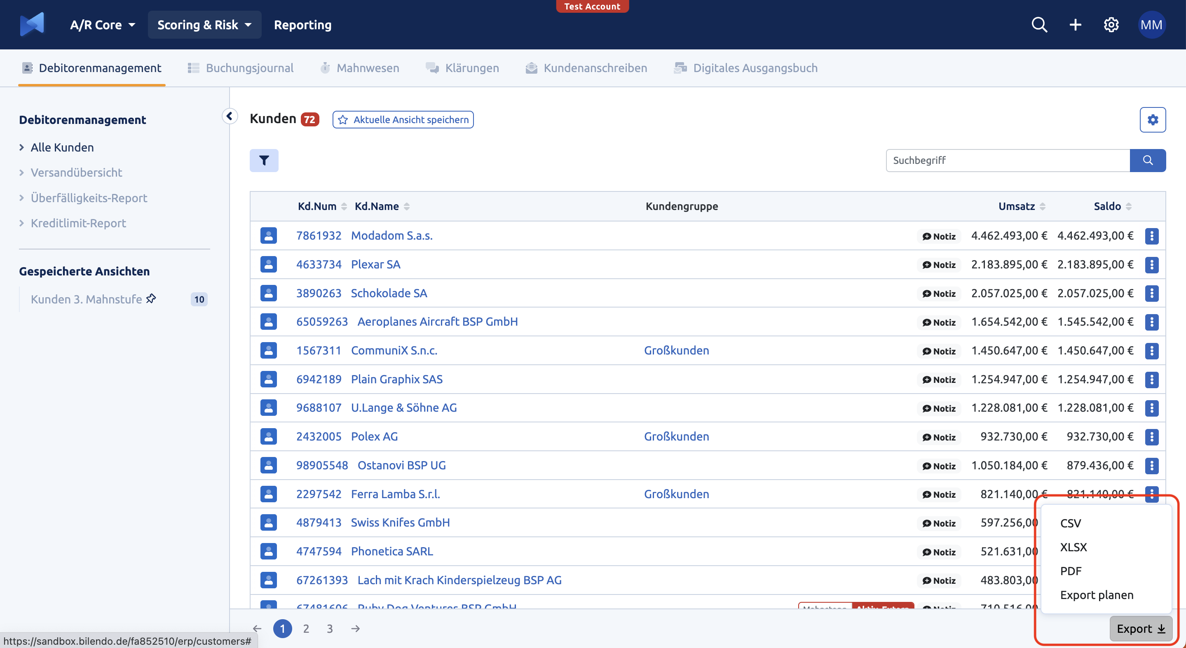Sort the table by Saldo column
This screenshot has width=1186, height=648.
pyautogui.click(x=1112, y=207)
